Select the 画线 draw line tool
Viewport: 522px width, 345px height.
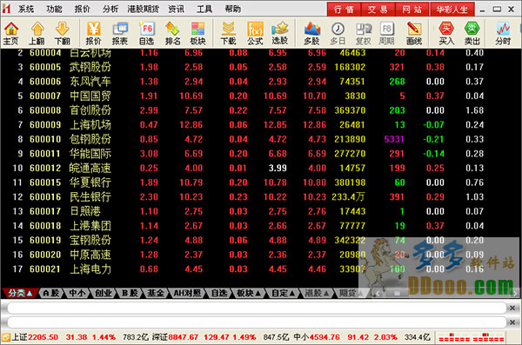pos(414,33)
